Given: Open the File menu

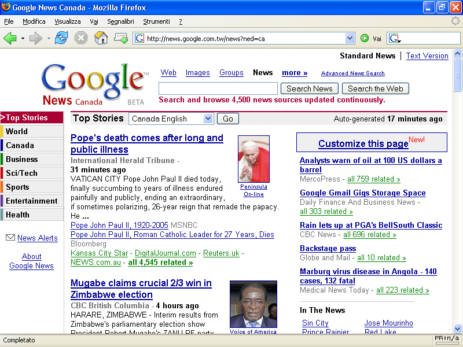Looking at the screenshot, I should pos(9,21).
